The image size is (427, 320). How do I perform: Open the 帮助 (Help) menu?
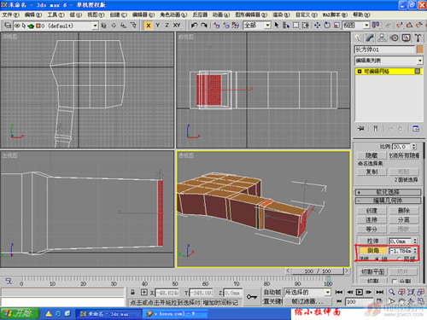click(x=361, y=15)
